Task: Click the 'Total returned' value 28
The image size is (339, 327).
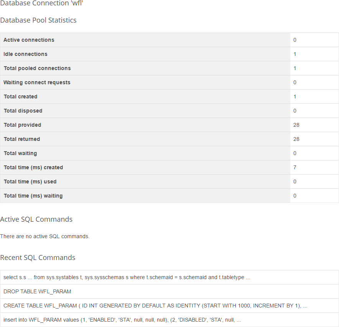Action: tap(296, 139)
